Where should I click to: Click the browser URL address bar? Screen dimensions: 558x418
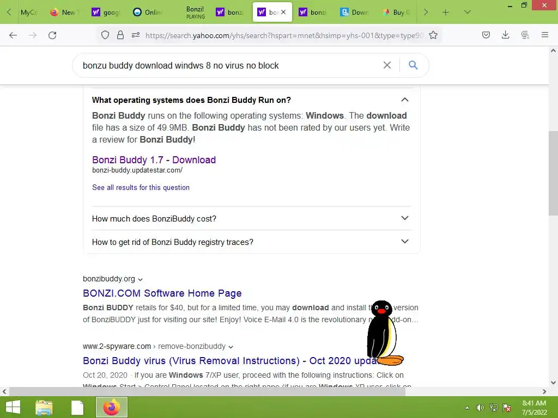[x=284, y=35]
